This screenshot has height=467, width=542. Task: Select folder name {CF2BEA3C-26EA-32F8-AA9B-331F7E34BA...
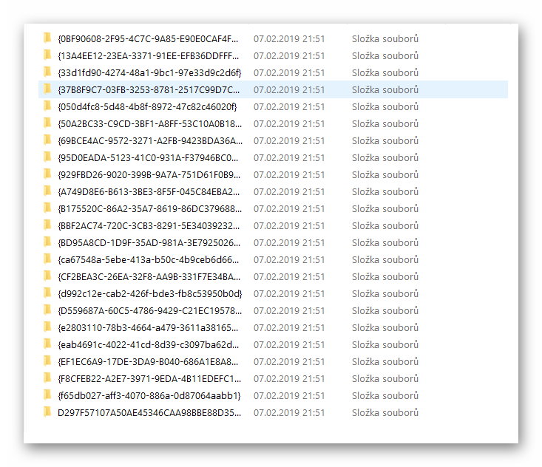149,277
